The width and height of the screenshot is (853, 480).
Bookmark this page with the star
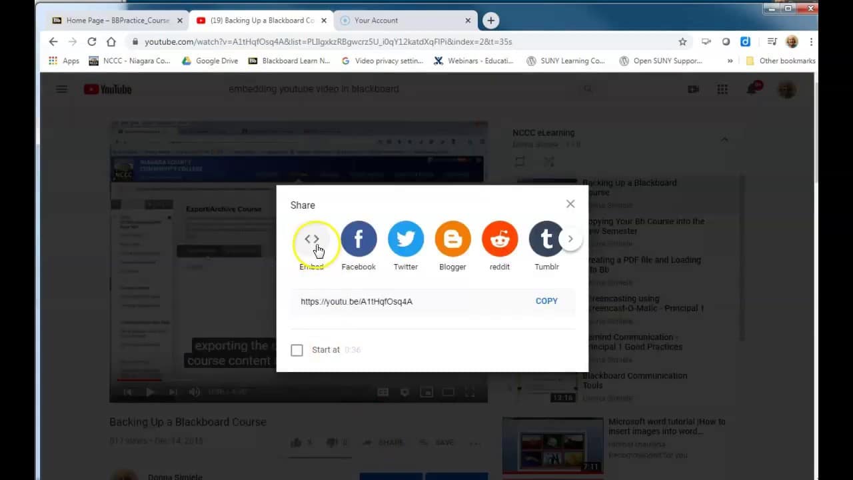tap(682, 41)
